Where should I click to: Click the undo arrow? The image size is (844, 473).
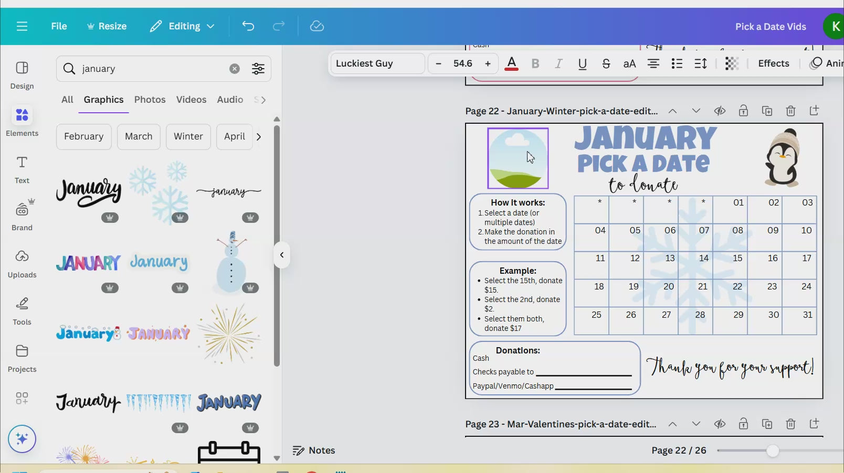(x=248, y=26)
